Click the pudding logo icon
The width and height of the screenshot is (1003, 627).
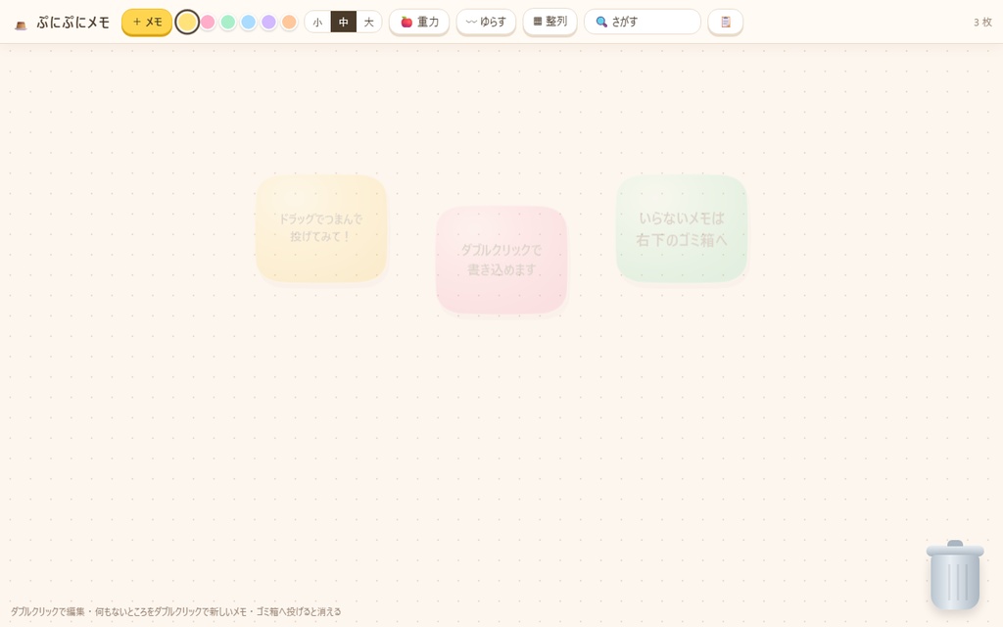[22, 24]
